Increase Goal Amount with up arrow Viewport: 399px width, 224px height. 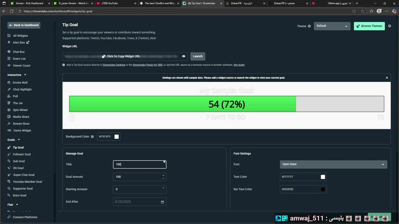163,175
